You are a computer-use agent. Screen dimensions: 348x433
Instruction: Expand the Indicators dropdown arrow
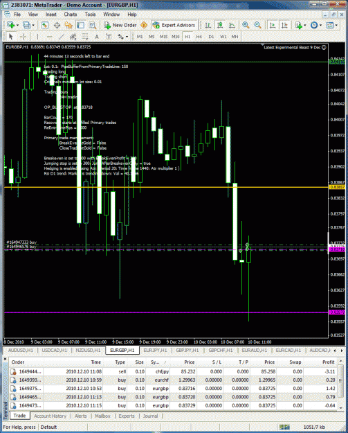click(x=305, y=25)
